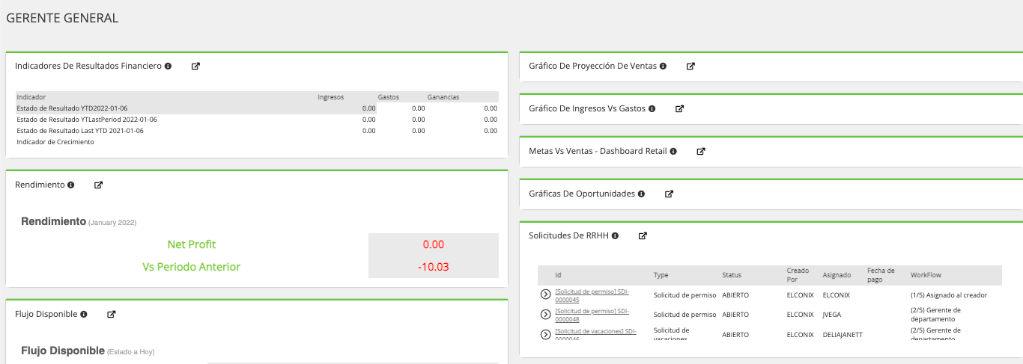This screenshot has height=364, width=1023.
Task: Expand row arrow for request SDI-0000048
Action: coord(545,315)
